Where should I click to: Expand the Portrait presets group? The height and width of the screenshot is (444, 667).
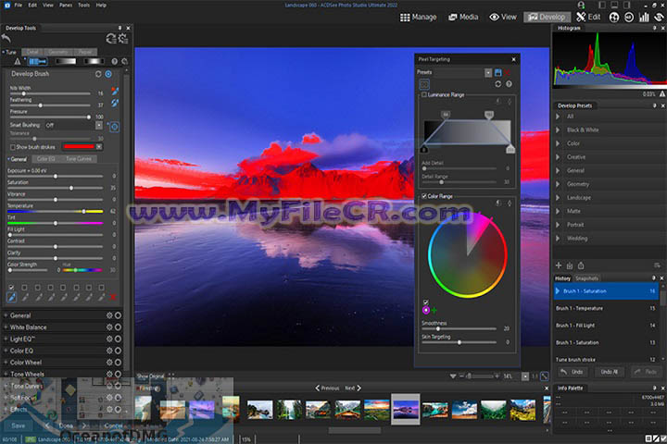(x=558, y=225)
